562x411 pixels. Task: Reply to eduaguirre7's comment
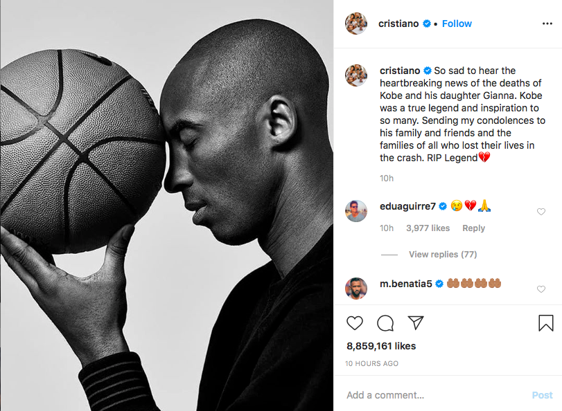[x=473, y=228]
